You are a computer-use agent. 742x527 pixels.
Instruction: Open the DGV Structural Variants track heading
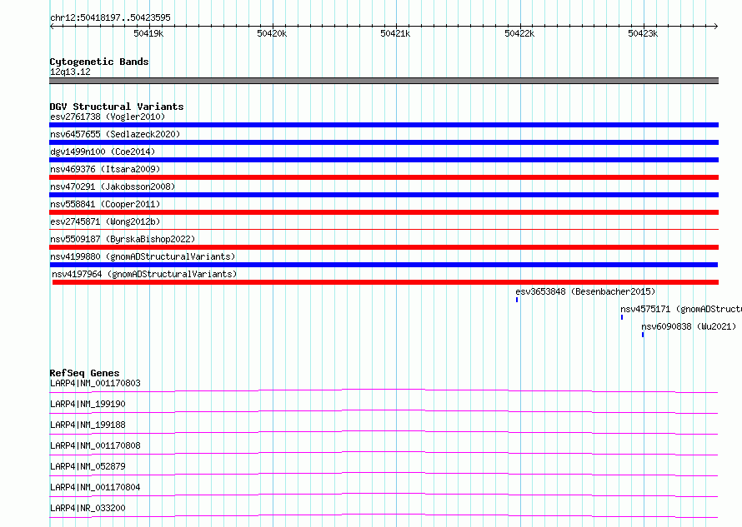point(117,107)
